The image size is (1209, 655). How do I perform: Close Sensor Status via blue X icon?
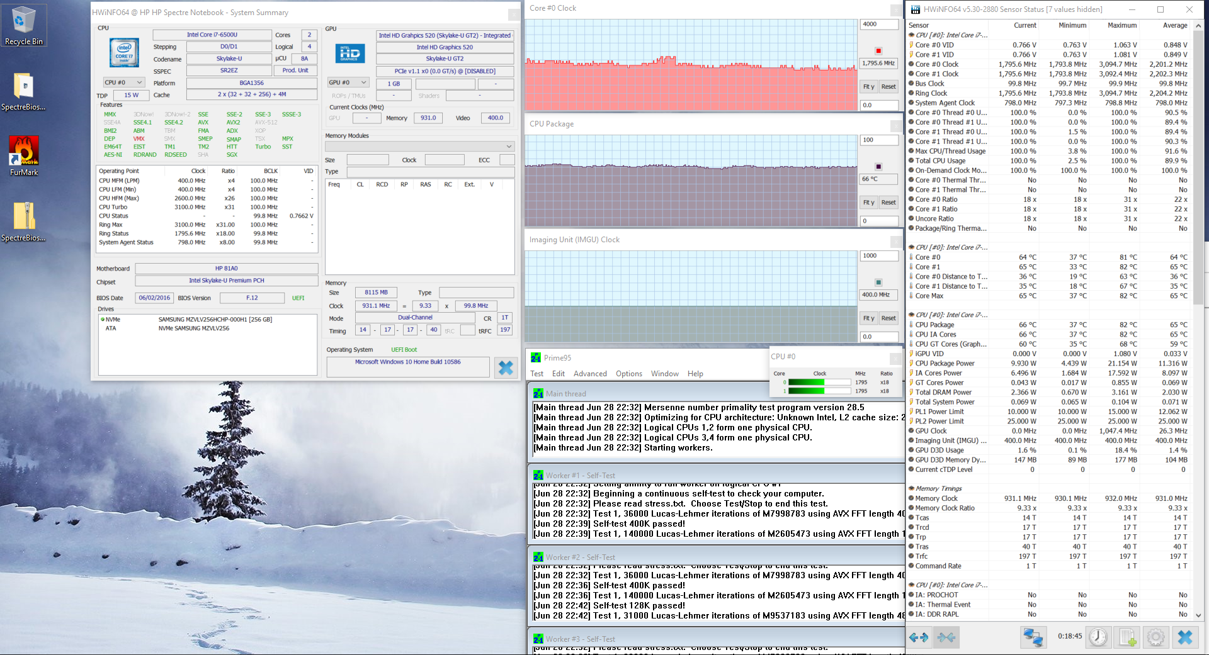tap(1184, 637)
